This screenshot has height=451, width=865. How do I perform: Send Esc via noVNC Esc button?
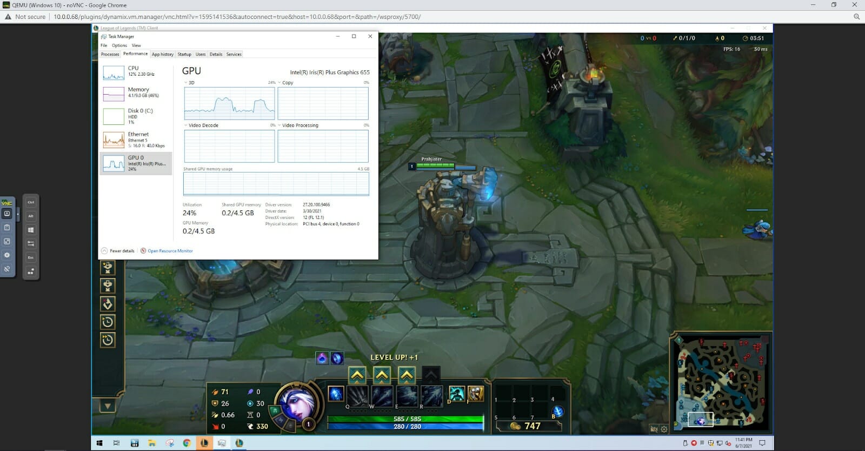tap(31, 257)
